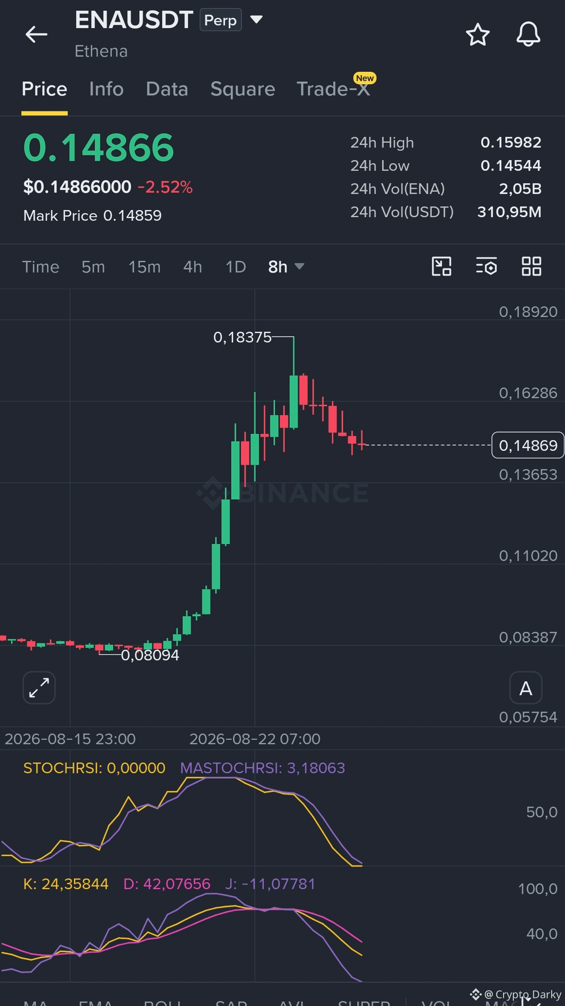Viewport: 565px width, 1006px height.
Task: Go back with the left arrow
Action: tap(37, 34)
